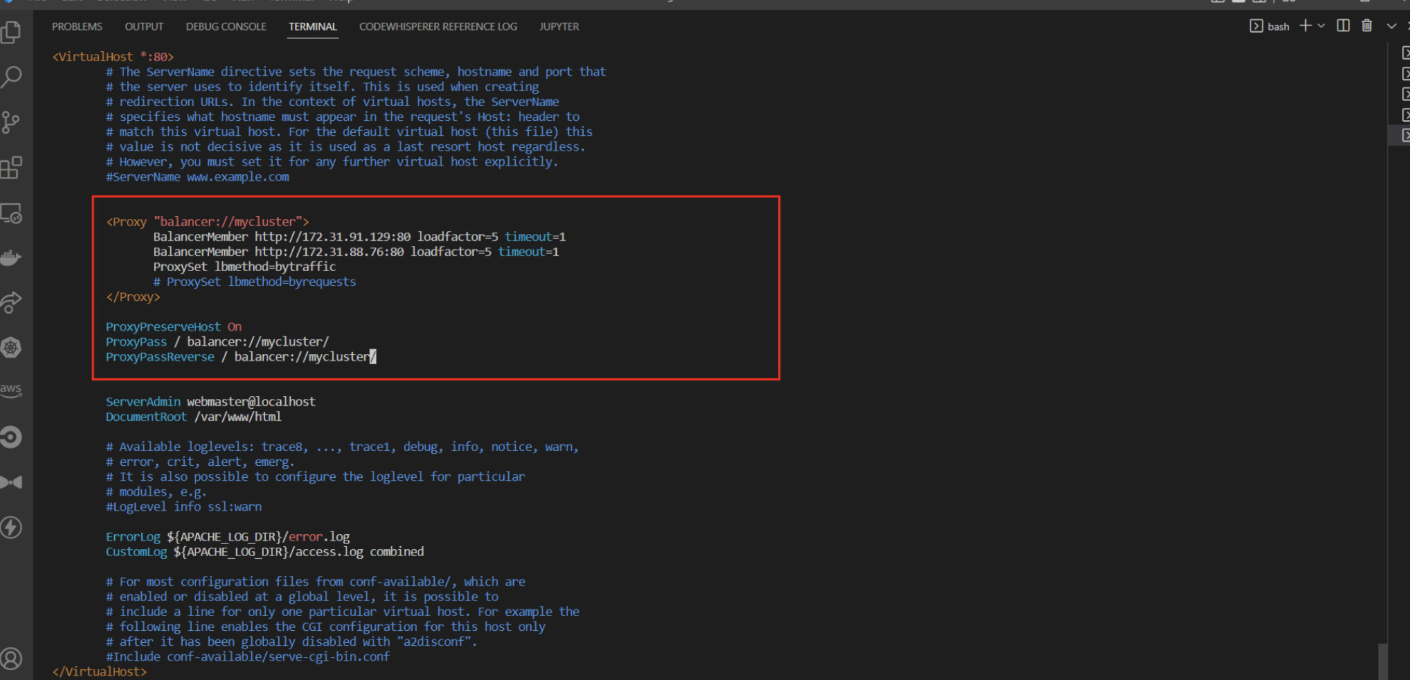Screen dimensions: 1410x680
Task: Kill the terminal with the trash icon
Action: click(1367, 26)
